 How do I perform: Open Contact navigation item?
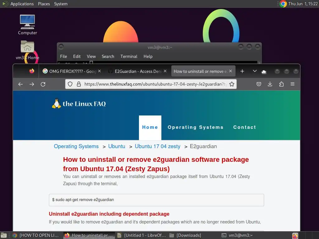[245, 127]
